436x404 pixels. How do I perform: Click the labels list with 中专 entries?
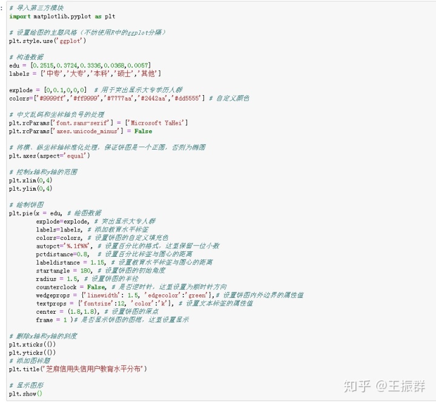click(101, 74)
